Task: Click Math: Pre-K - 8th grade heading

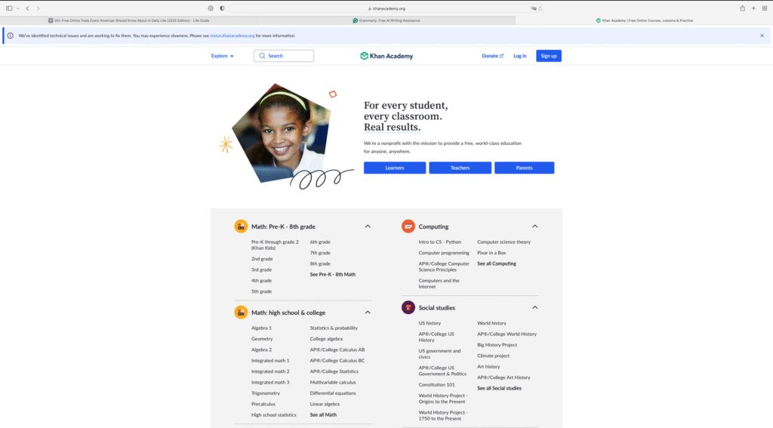Action: point(283,226)
